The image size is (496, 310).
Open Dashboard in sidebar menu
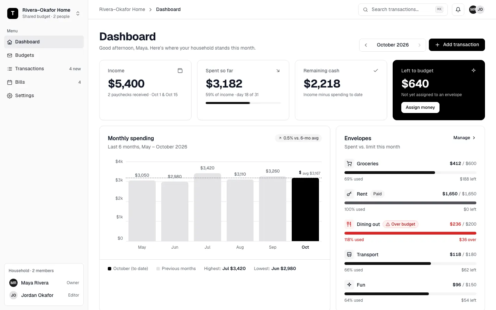click(x=44, y=42)
